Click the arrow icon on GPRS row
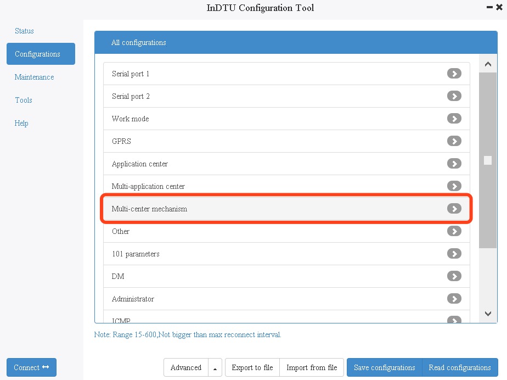The image size is (507, 380). tap(454, 141)
